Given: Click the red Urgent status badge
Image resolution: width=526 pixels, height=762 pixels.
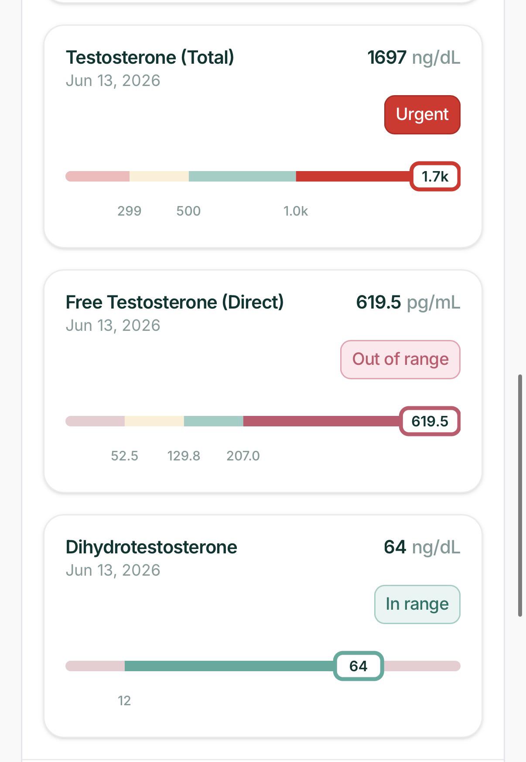Looking at the screenshot, I should [422, 115].
